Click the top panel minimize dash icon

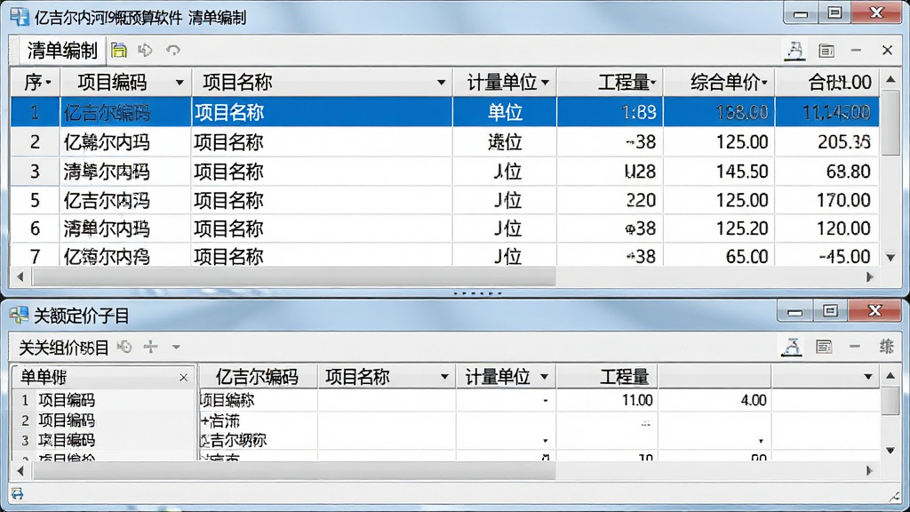tap(856, 51)
